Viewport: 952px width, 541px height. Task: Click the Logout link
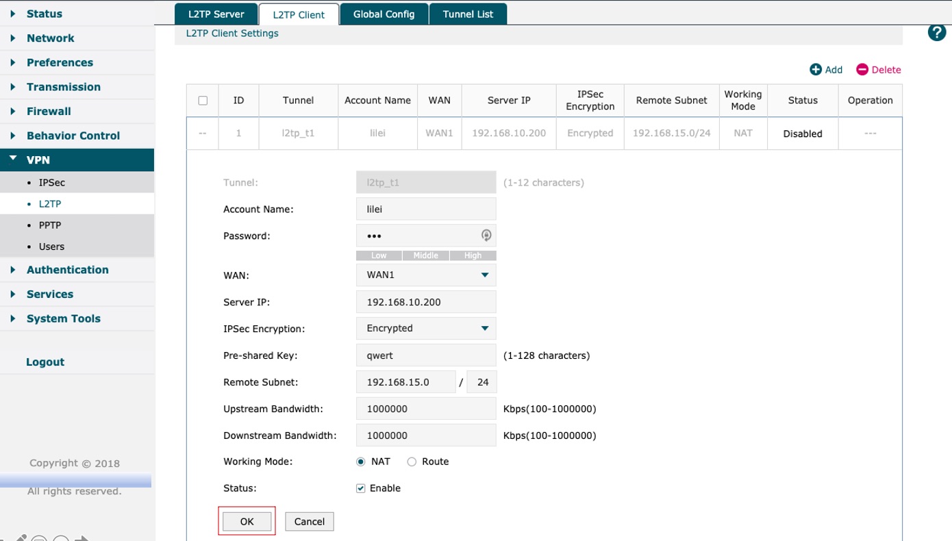[45, 362]
